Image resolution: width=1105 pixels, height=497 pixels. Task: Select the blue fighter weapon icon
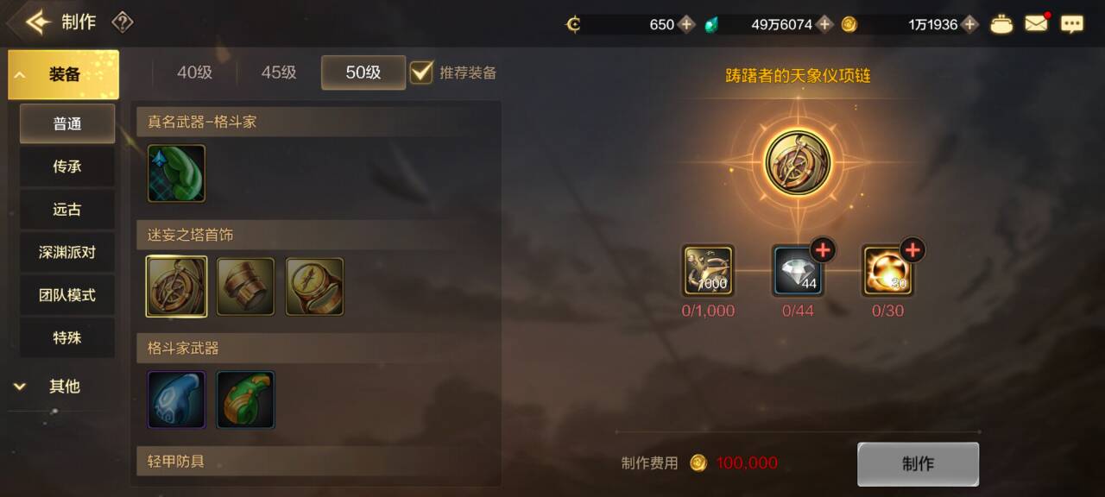176,399
